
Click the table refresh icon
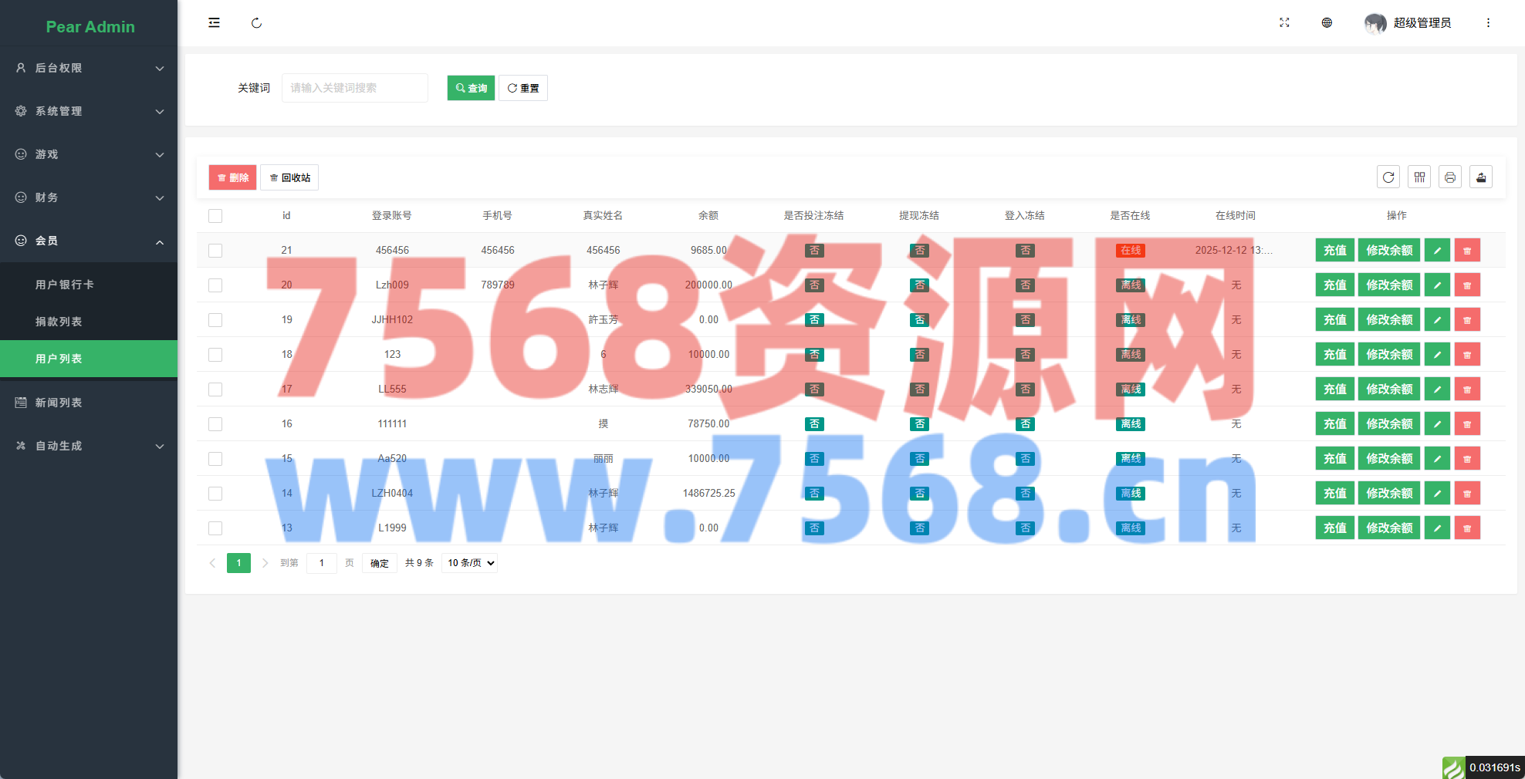tap(1388, 177)
